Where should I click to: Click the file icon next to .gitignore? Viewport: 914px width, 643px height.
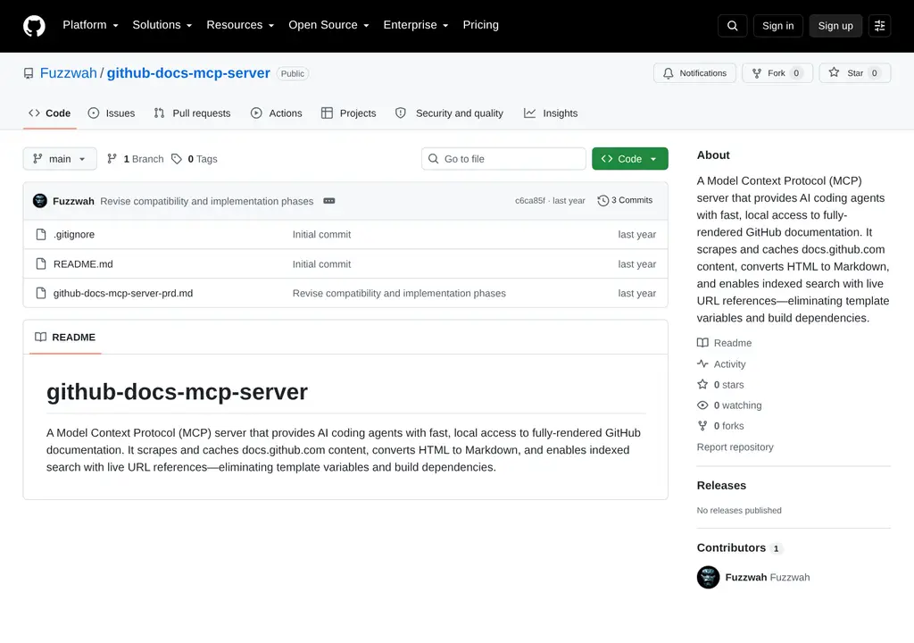[41, 235]
